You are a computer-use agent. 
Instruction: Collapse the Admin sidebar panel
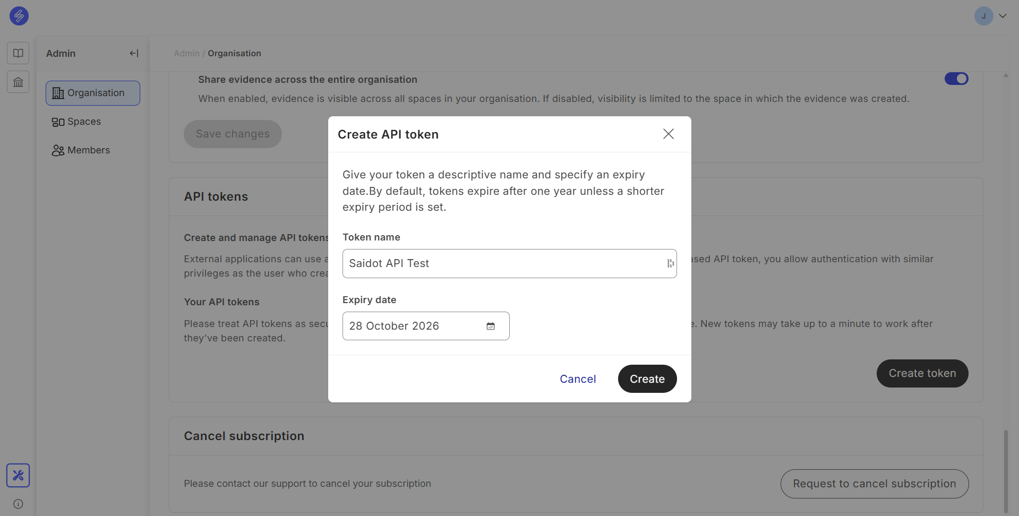coord(134,53)
